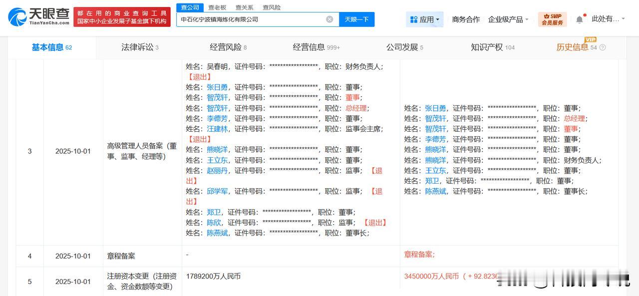Click the 天眼查 logo
Screen dimensions: 639x296
pos(39,16)
